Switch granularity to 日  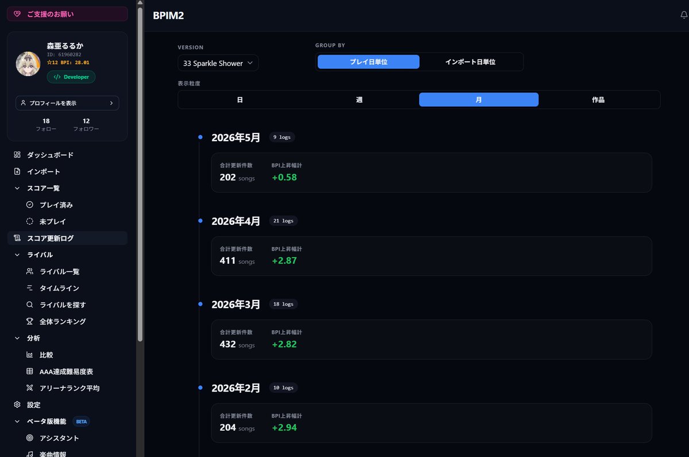click(x=240, y=100)
